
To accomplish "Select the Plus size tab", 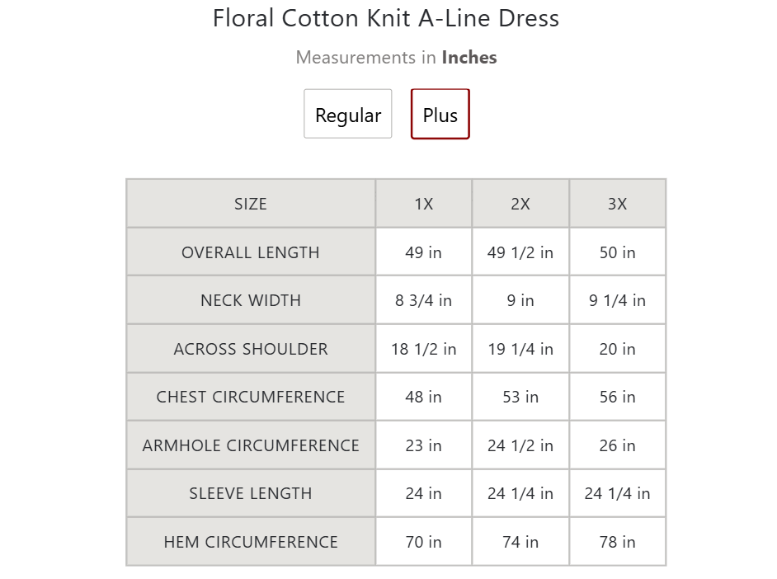I will [440, 114].
